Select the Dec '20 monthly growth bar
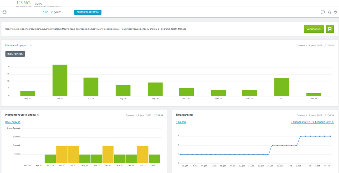The width and height of the screenshot is (339, 173). pos(250,93)
